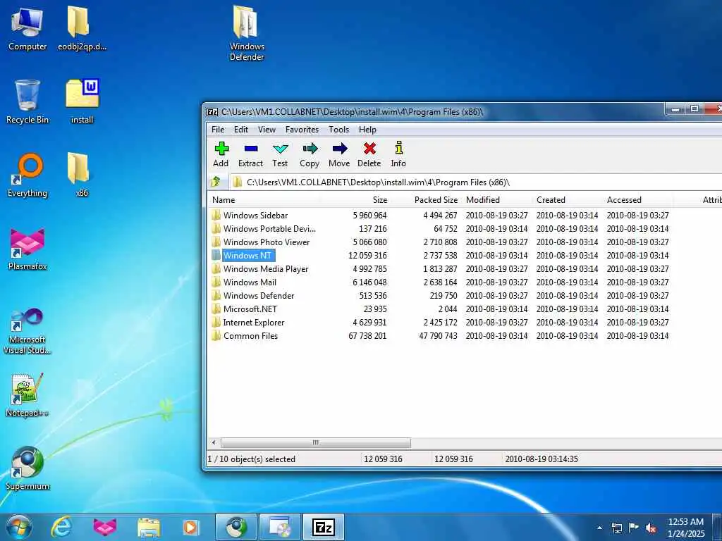The width and height of the screenshot is (722, 541).
Task: Launch Internet Explorer from the taskbar
Action: 61,527
